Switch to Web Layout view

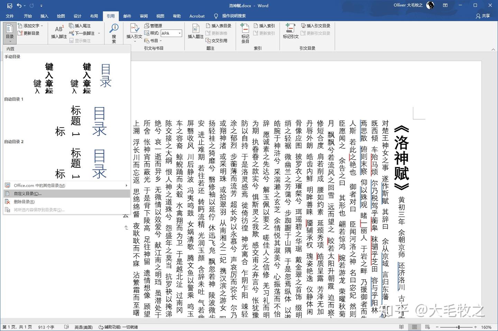(427, 327)
